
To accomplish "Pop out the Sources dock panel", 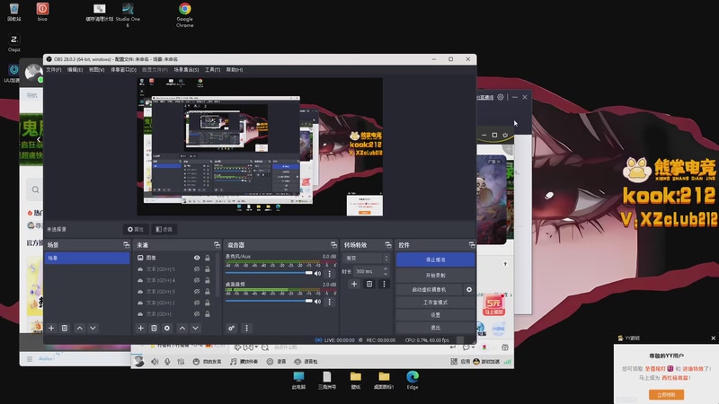I will click(x=217, y=245).
